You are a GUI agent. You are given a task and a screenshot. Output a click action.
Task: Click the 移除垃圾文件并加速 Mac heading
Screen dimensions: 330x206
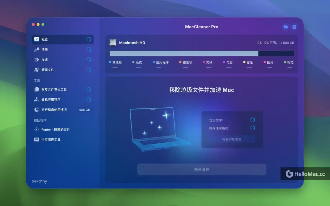click(x=202, y=90)
